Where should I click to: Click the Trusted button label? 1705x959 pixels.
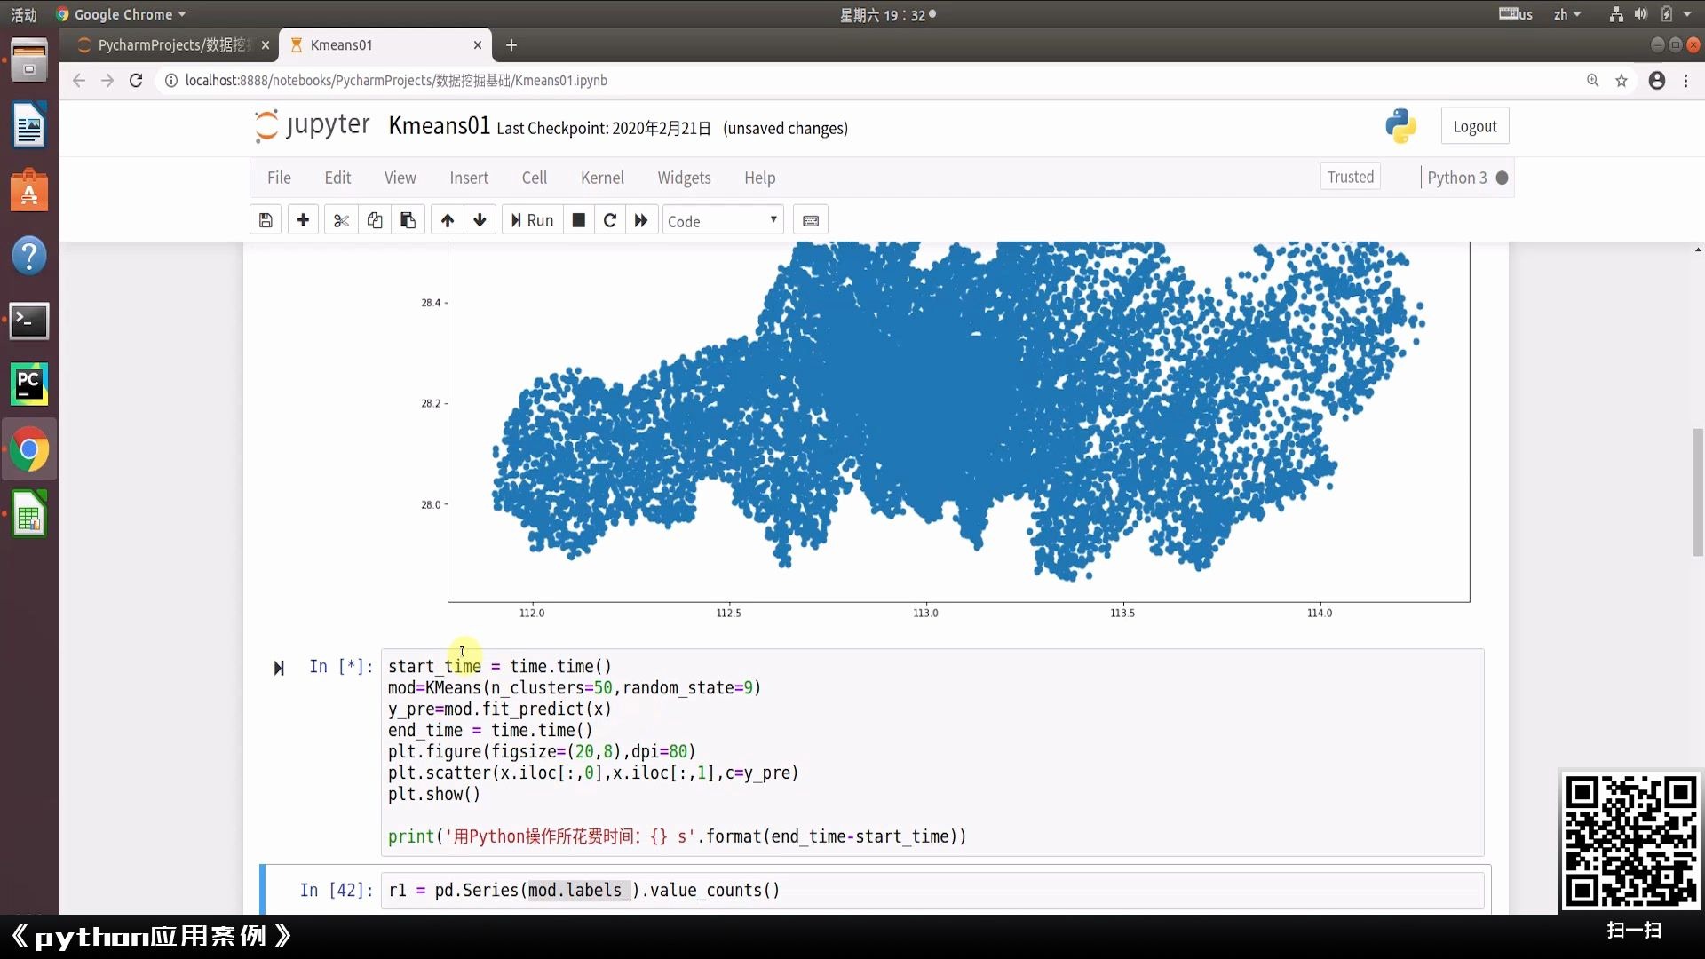(x=1350, y=177)
